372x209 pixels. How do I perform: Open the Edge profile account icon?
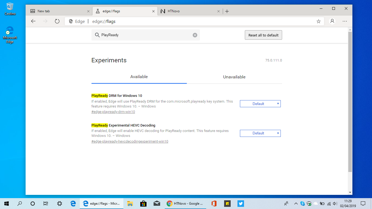click(x=332, y=21)
